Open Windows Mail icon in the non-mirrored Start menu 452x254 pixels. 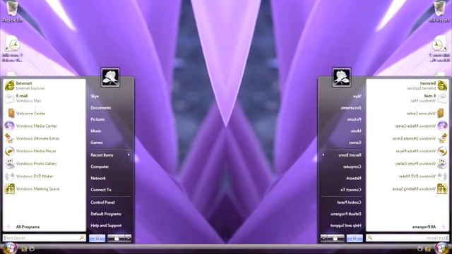click(x=9, y=98)
